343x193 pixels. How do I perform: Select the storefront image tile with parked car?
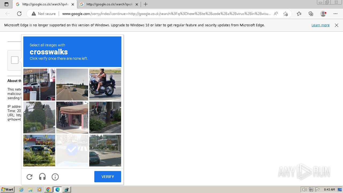[39, 84]
